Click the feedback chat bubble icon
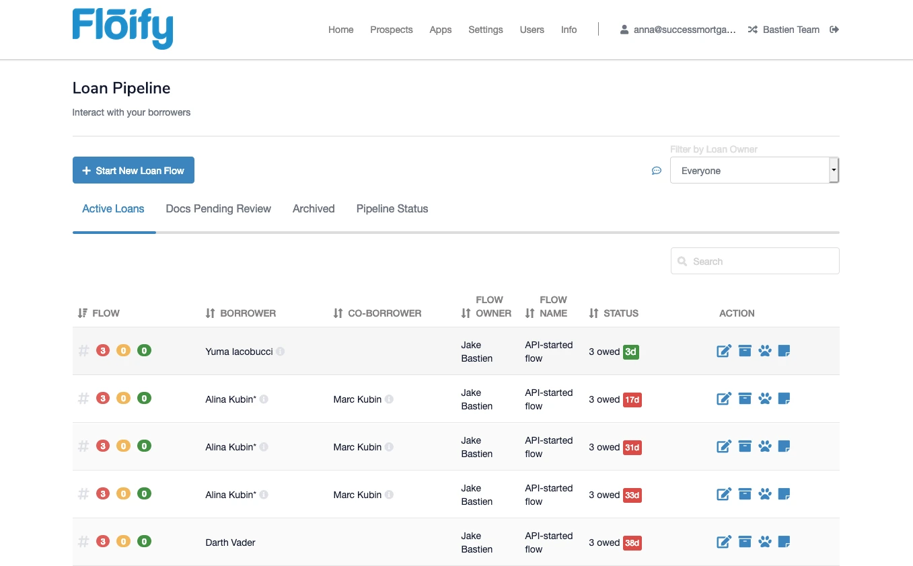The width and height of the screenshot is (913, 566). pyautogui.click(x=657, y=171)
